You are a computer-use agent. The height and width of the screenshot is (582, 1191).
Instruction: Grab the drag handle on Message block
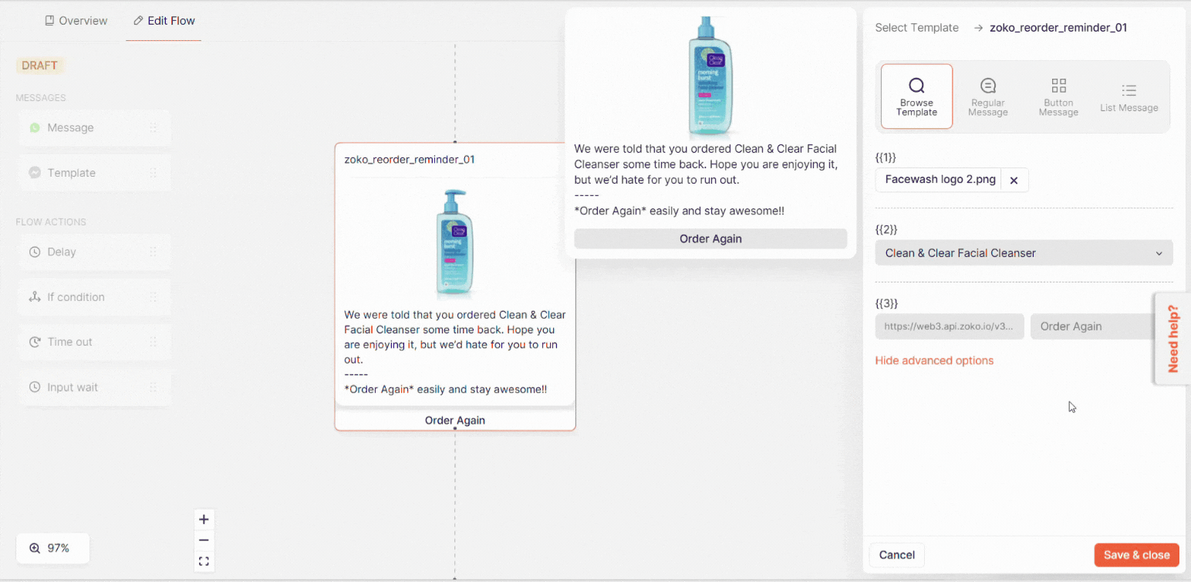coord(153,128)
